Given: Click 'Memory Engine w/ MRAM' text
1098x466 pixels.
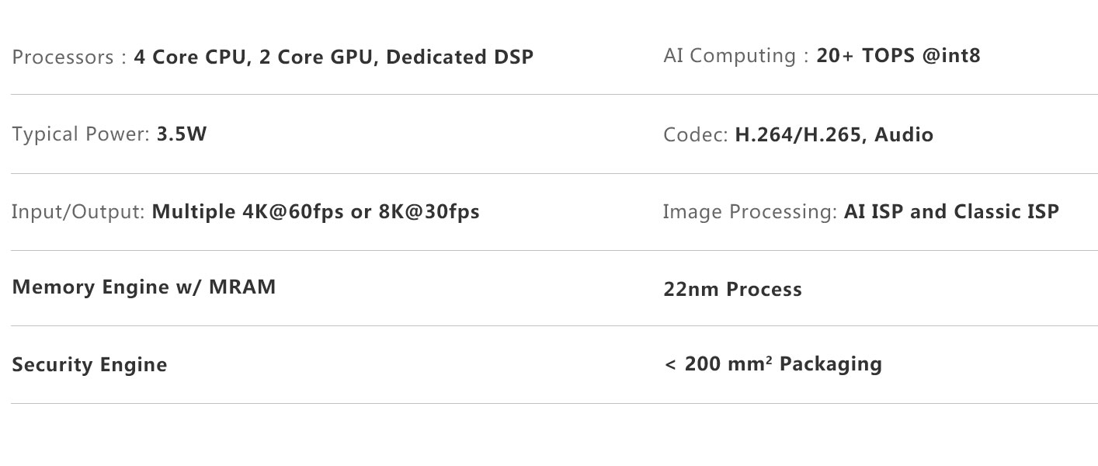Looking at the screenshot, I should [144, 287].
